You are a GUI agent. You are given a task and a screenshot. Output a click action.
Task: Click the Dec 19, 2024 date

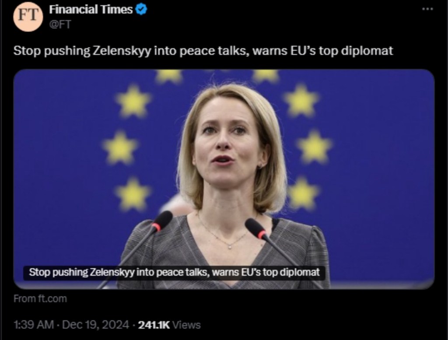(95, 325)
